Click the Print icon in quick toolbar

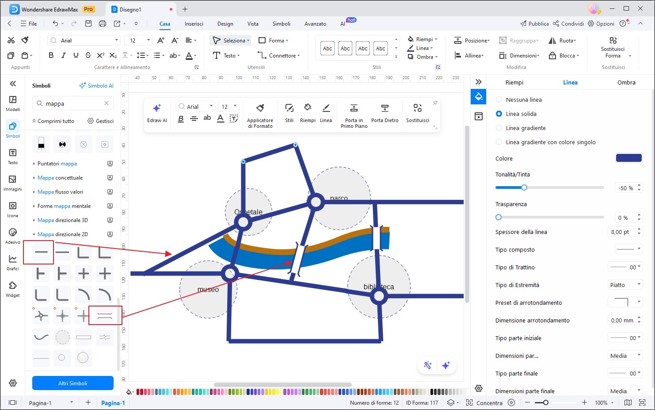point(103,23)
